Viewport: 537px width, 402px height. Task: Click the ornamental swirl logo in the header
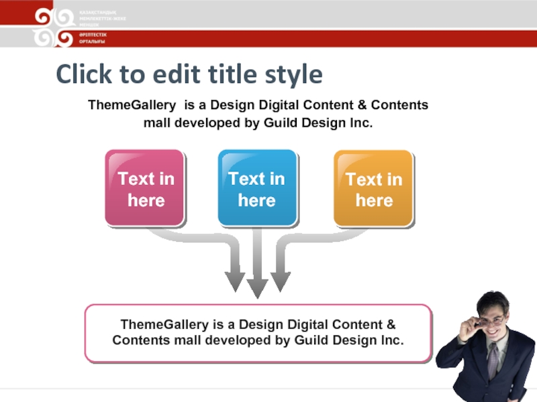(x=54, y=27)
